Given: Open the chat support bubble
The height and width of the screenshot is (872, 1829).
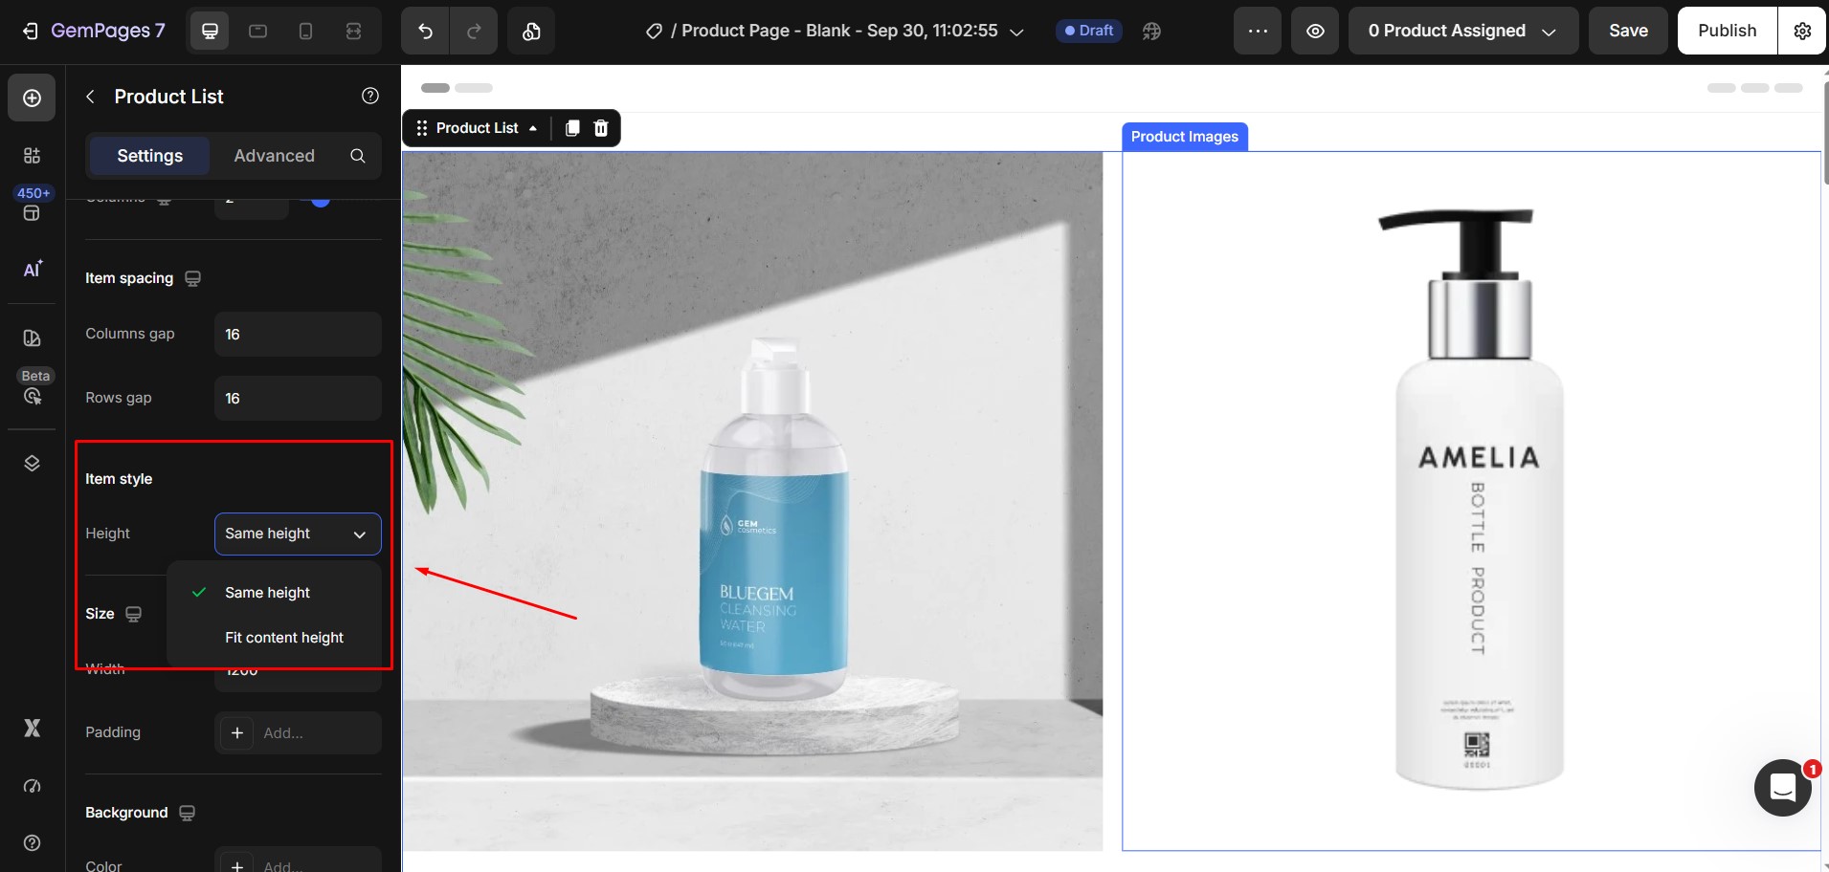Looking at the screenshot, I should tap(1783, 788).
